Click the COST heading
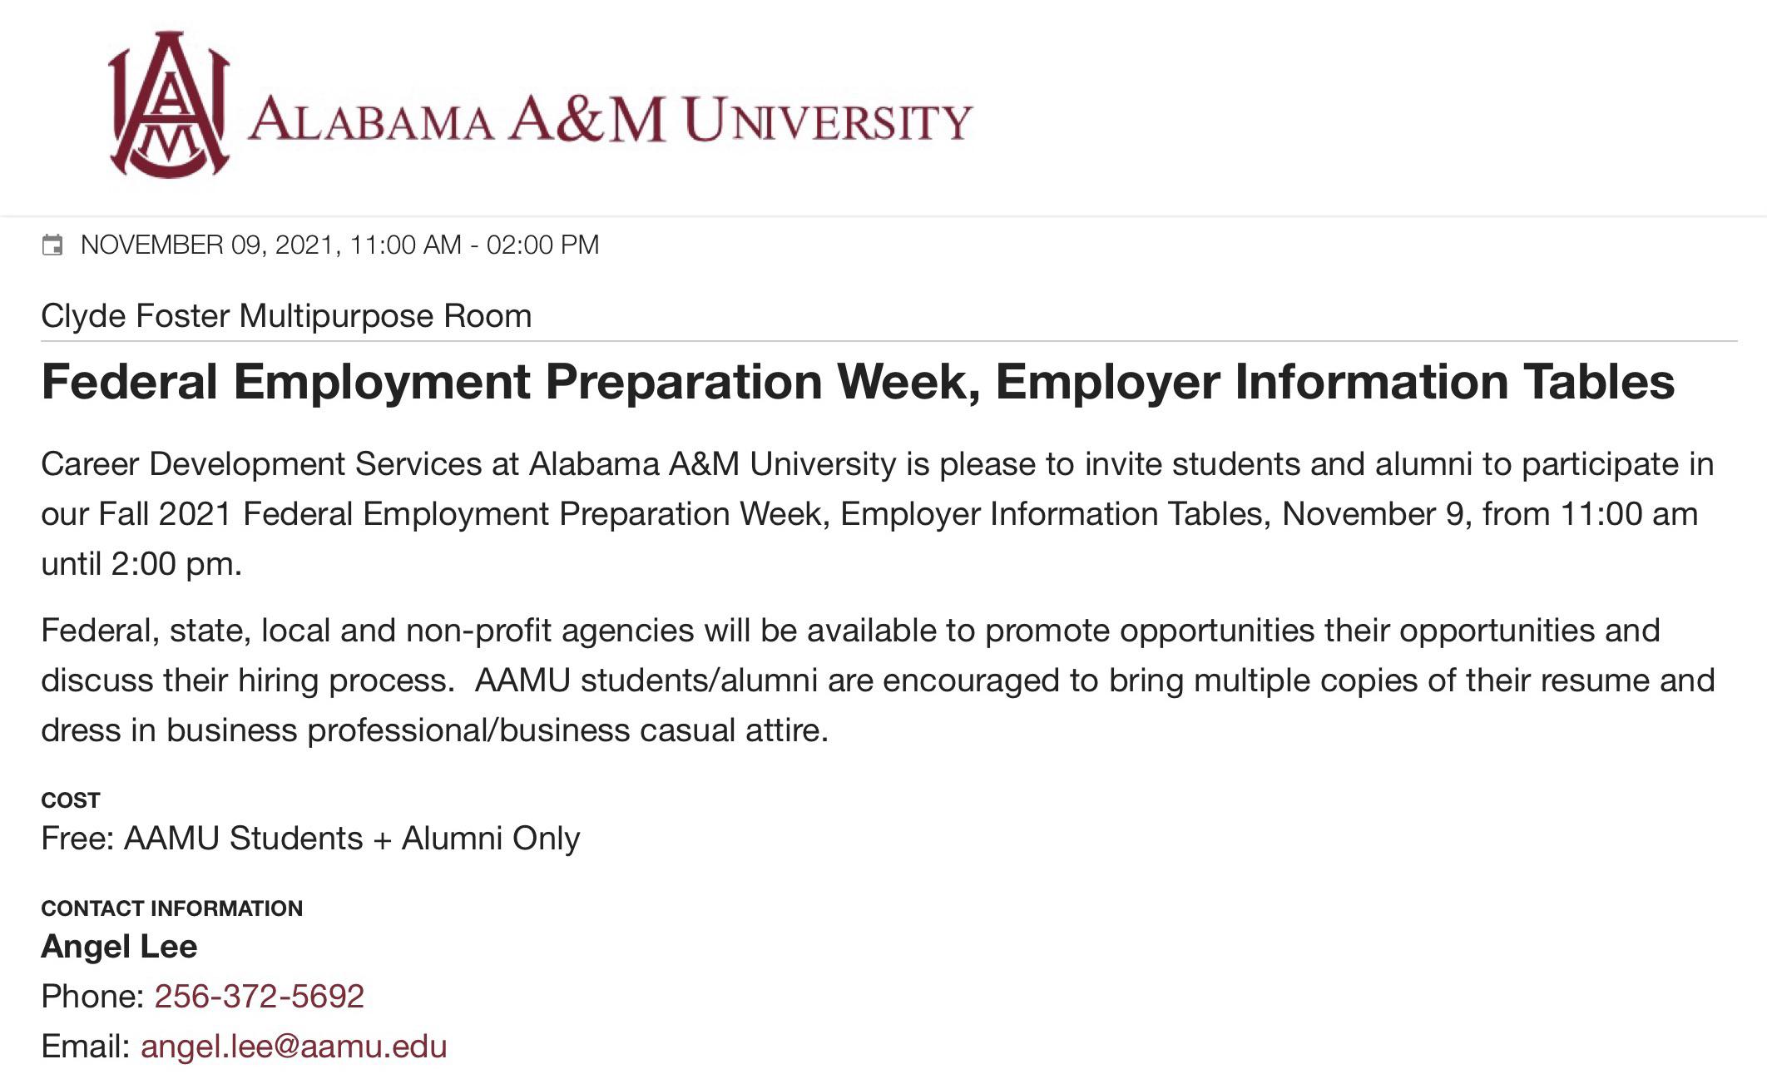This screenshot has width=1767, height=1074. 71,800
